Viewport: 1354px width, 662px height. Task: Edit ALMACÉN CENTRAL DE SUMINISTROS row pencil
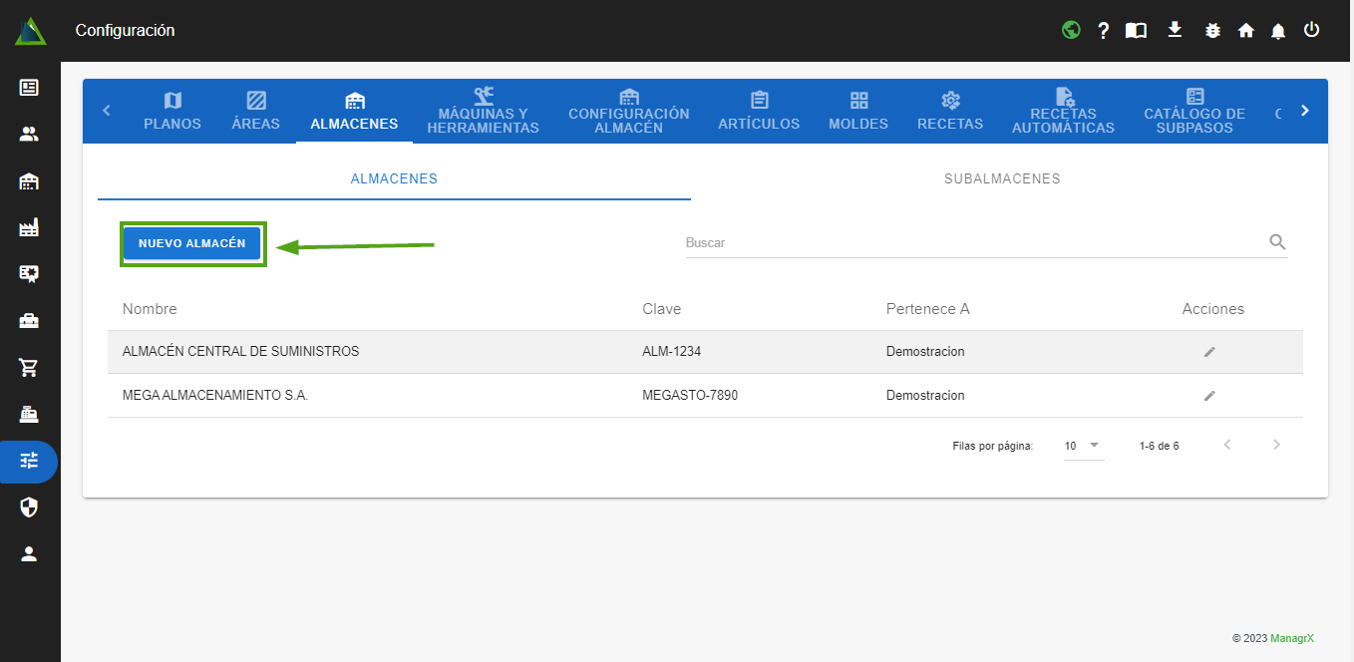coord(1209,352)
